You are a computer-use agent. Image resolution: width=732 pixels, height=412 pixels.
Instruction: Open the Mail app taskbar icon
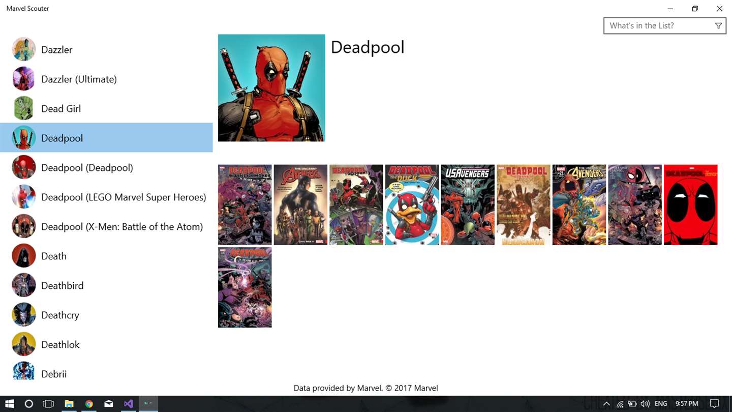(109, 404)
